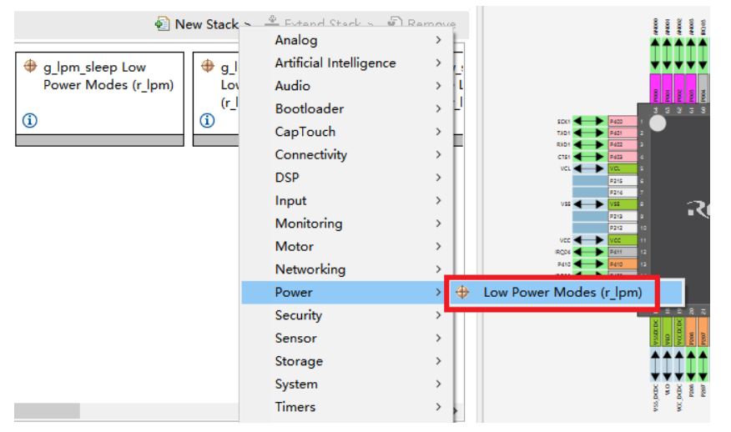Select gray pin P411 box
Viewport: 731px width, 432px height.
coord(623,252)
